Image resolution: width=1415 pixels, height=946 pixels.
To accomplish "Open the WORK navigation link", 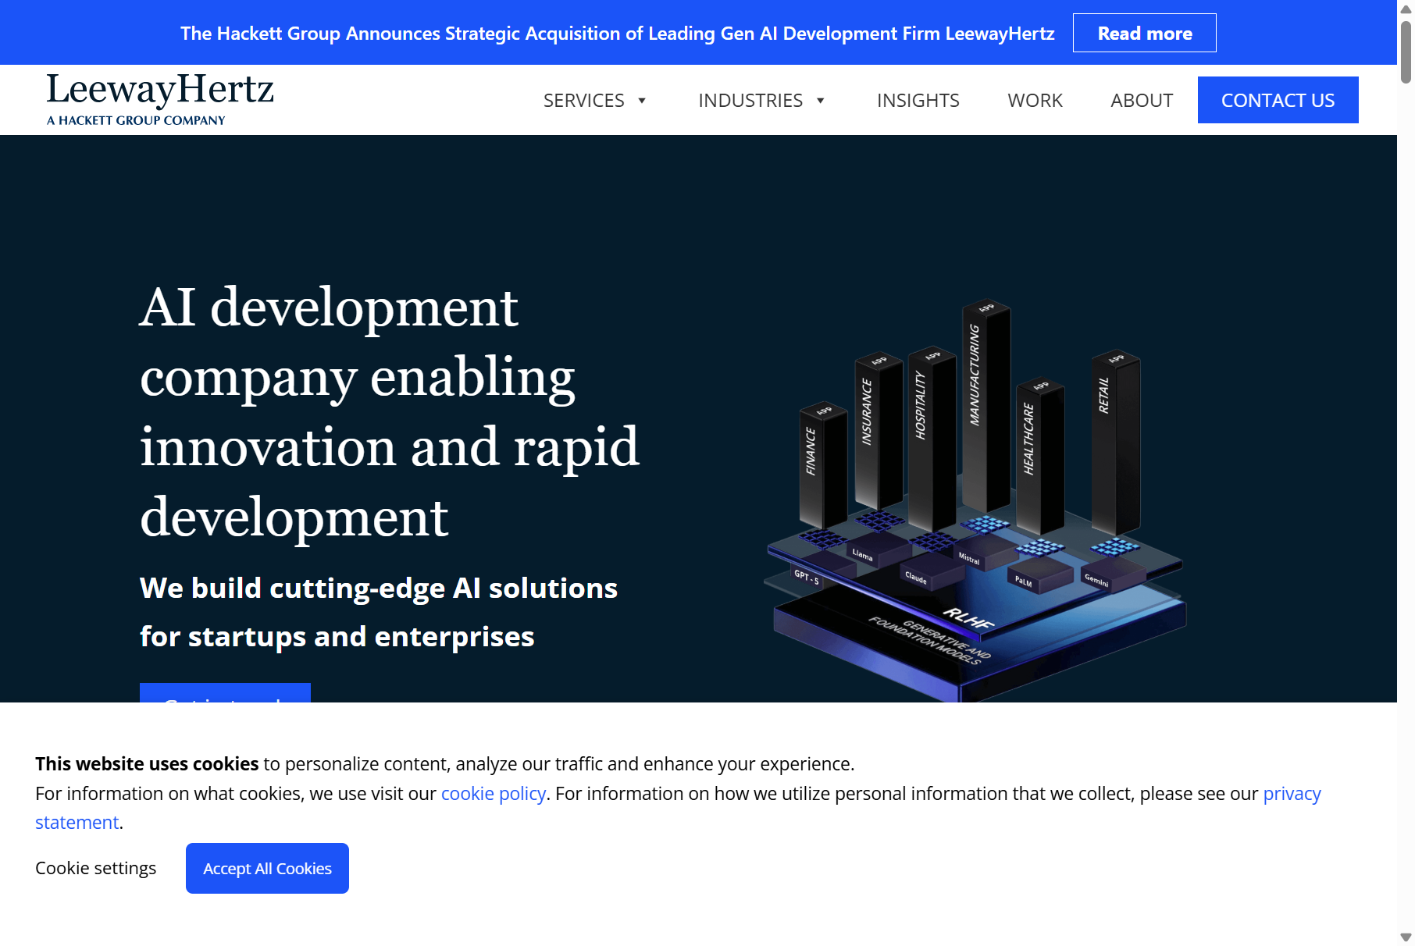I will pyautogui.click(x=1035, y=101).
